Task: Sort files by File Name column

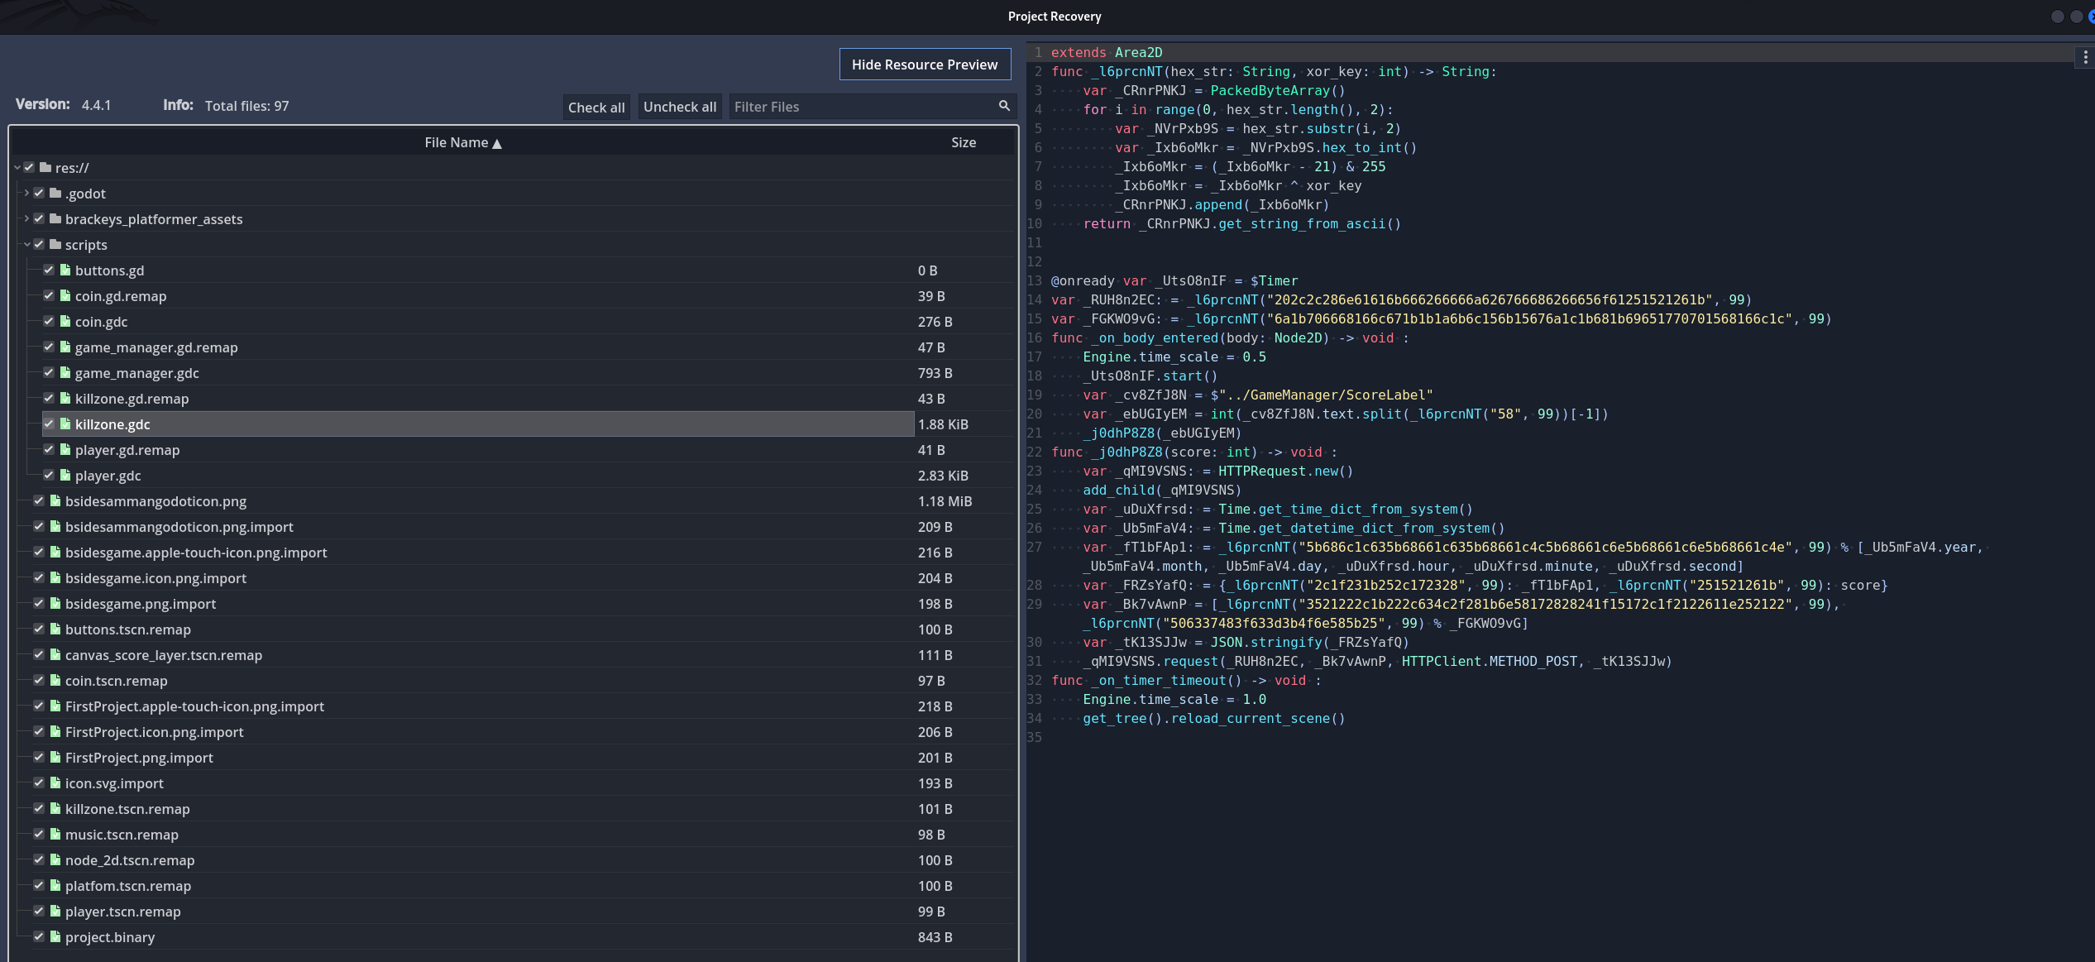Action: pos(463,142)
